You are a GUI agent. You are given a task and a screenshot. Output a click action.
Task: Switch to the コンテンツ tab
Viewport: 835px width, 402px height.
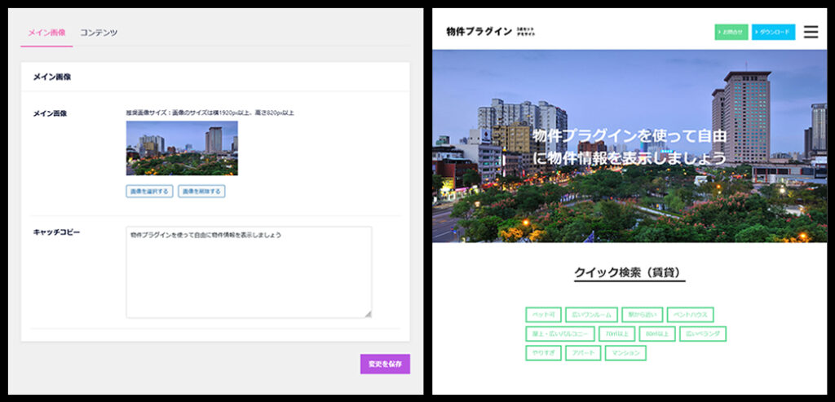coord(99,33)
